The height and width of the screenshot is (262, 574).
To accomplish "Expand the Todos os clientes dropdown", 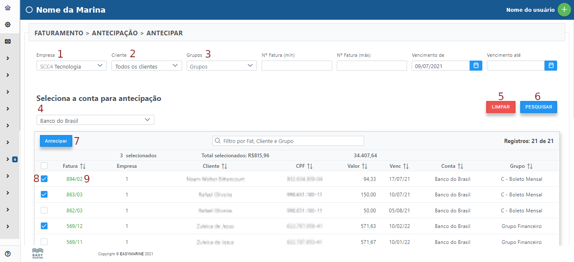I will [146, 66].
